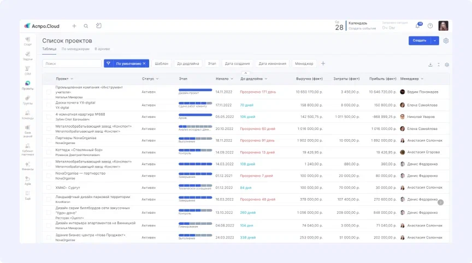Select checkbox for 4-комнатная квартира №668
Screen dimensions: 472x263
point(49,117)
